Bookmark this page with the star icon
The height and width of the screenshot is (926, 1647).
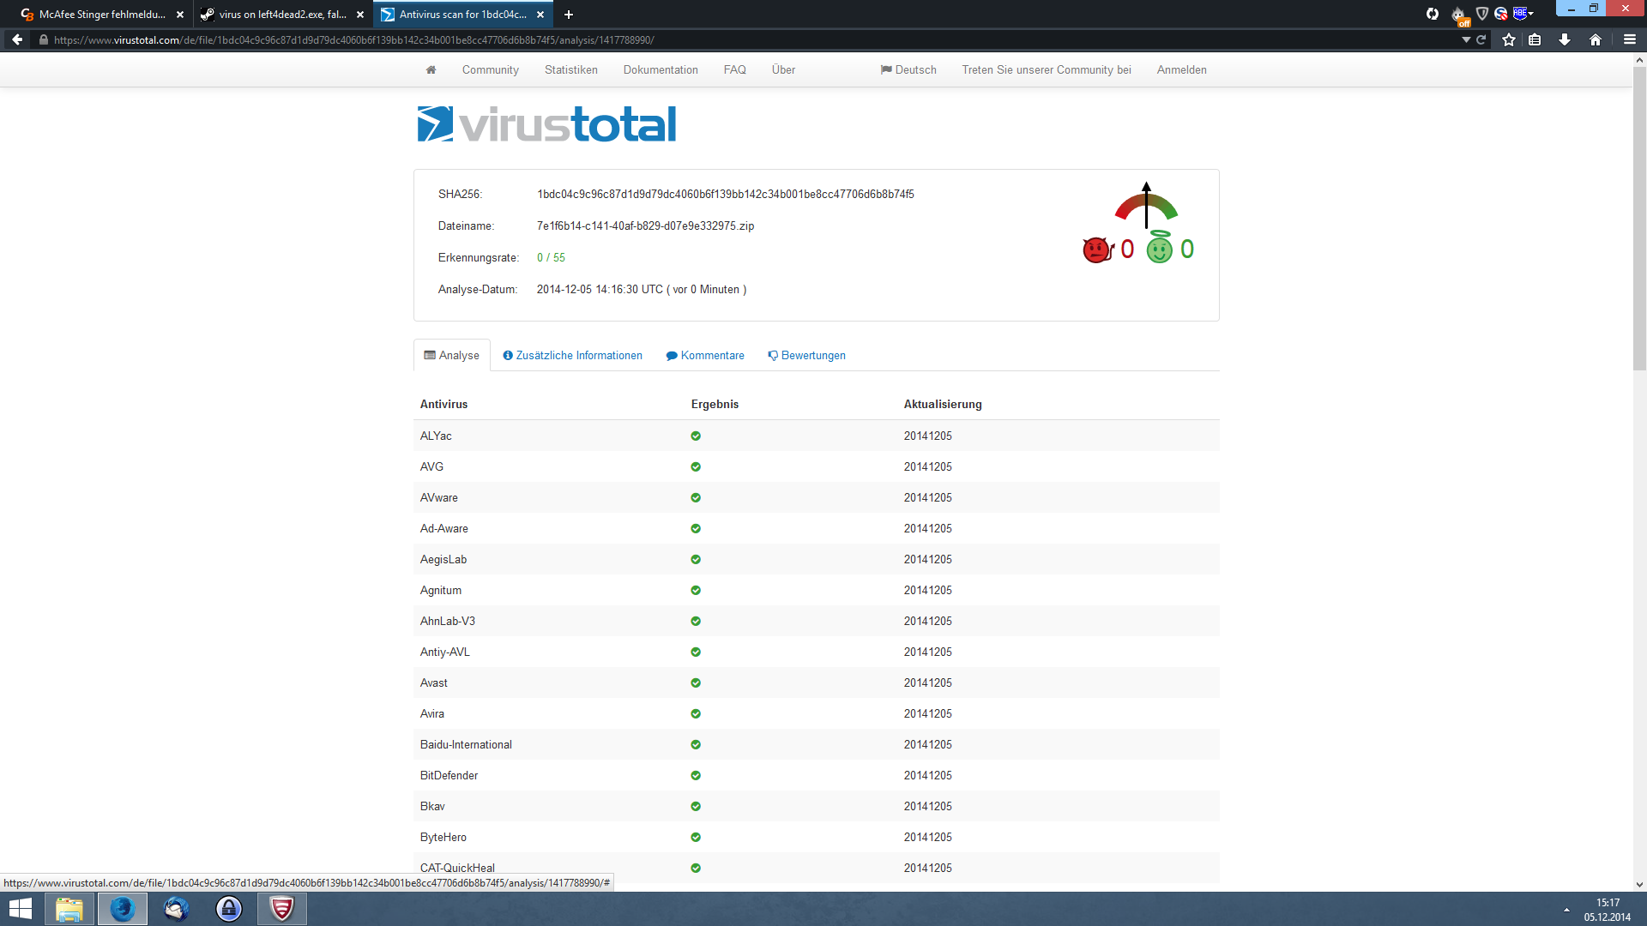[1509, 39]
